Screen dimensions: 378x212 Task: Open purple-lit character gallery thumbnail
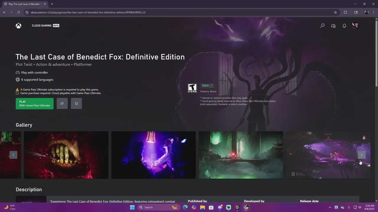[x=154, y=155]
